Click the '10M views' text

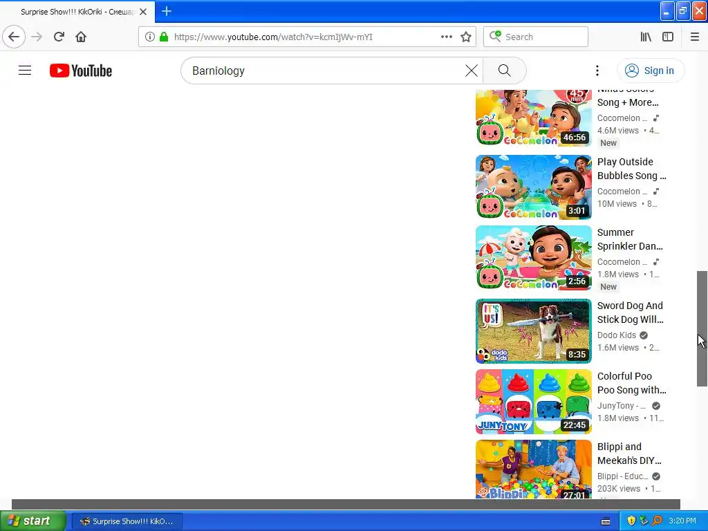coord(617,204)
